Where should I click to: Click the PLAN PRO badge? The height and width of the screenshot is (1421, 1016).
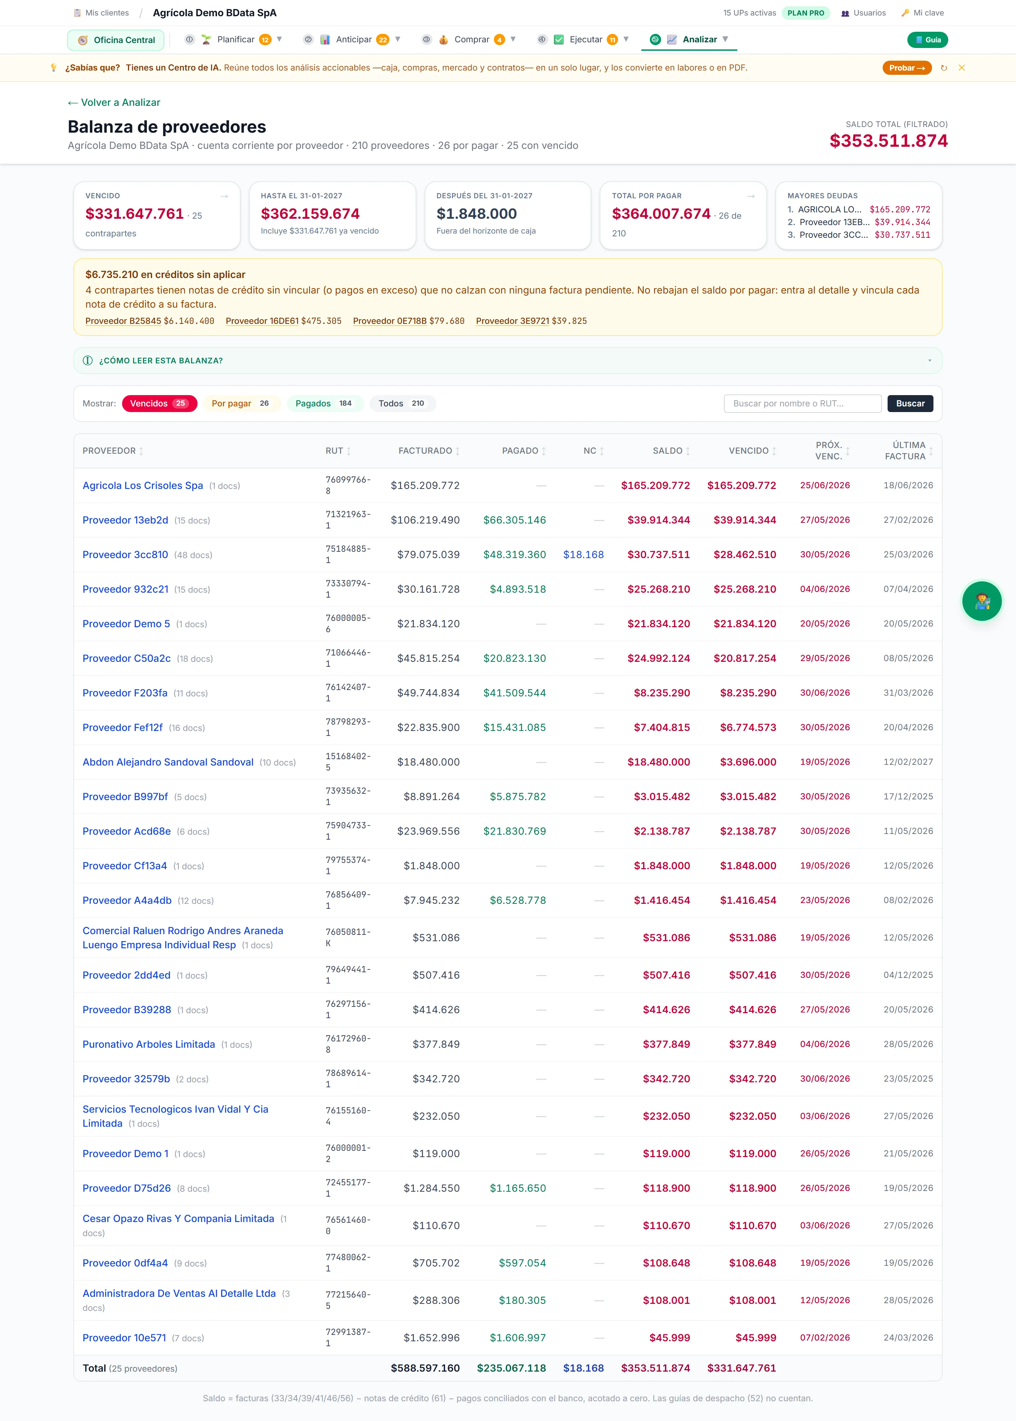pyautogui.click(x=806, y=13)
